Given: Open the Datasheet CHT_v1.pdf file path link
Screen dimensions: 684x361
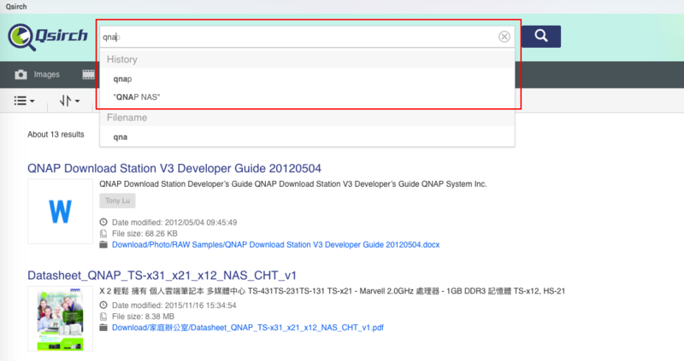Looking at the screenshot, I should pyautogui.click(x=248, y=328).
